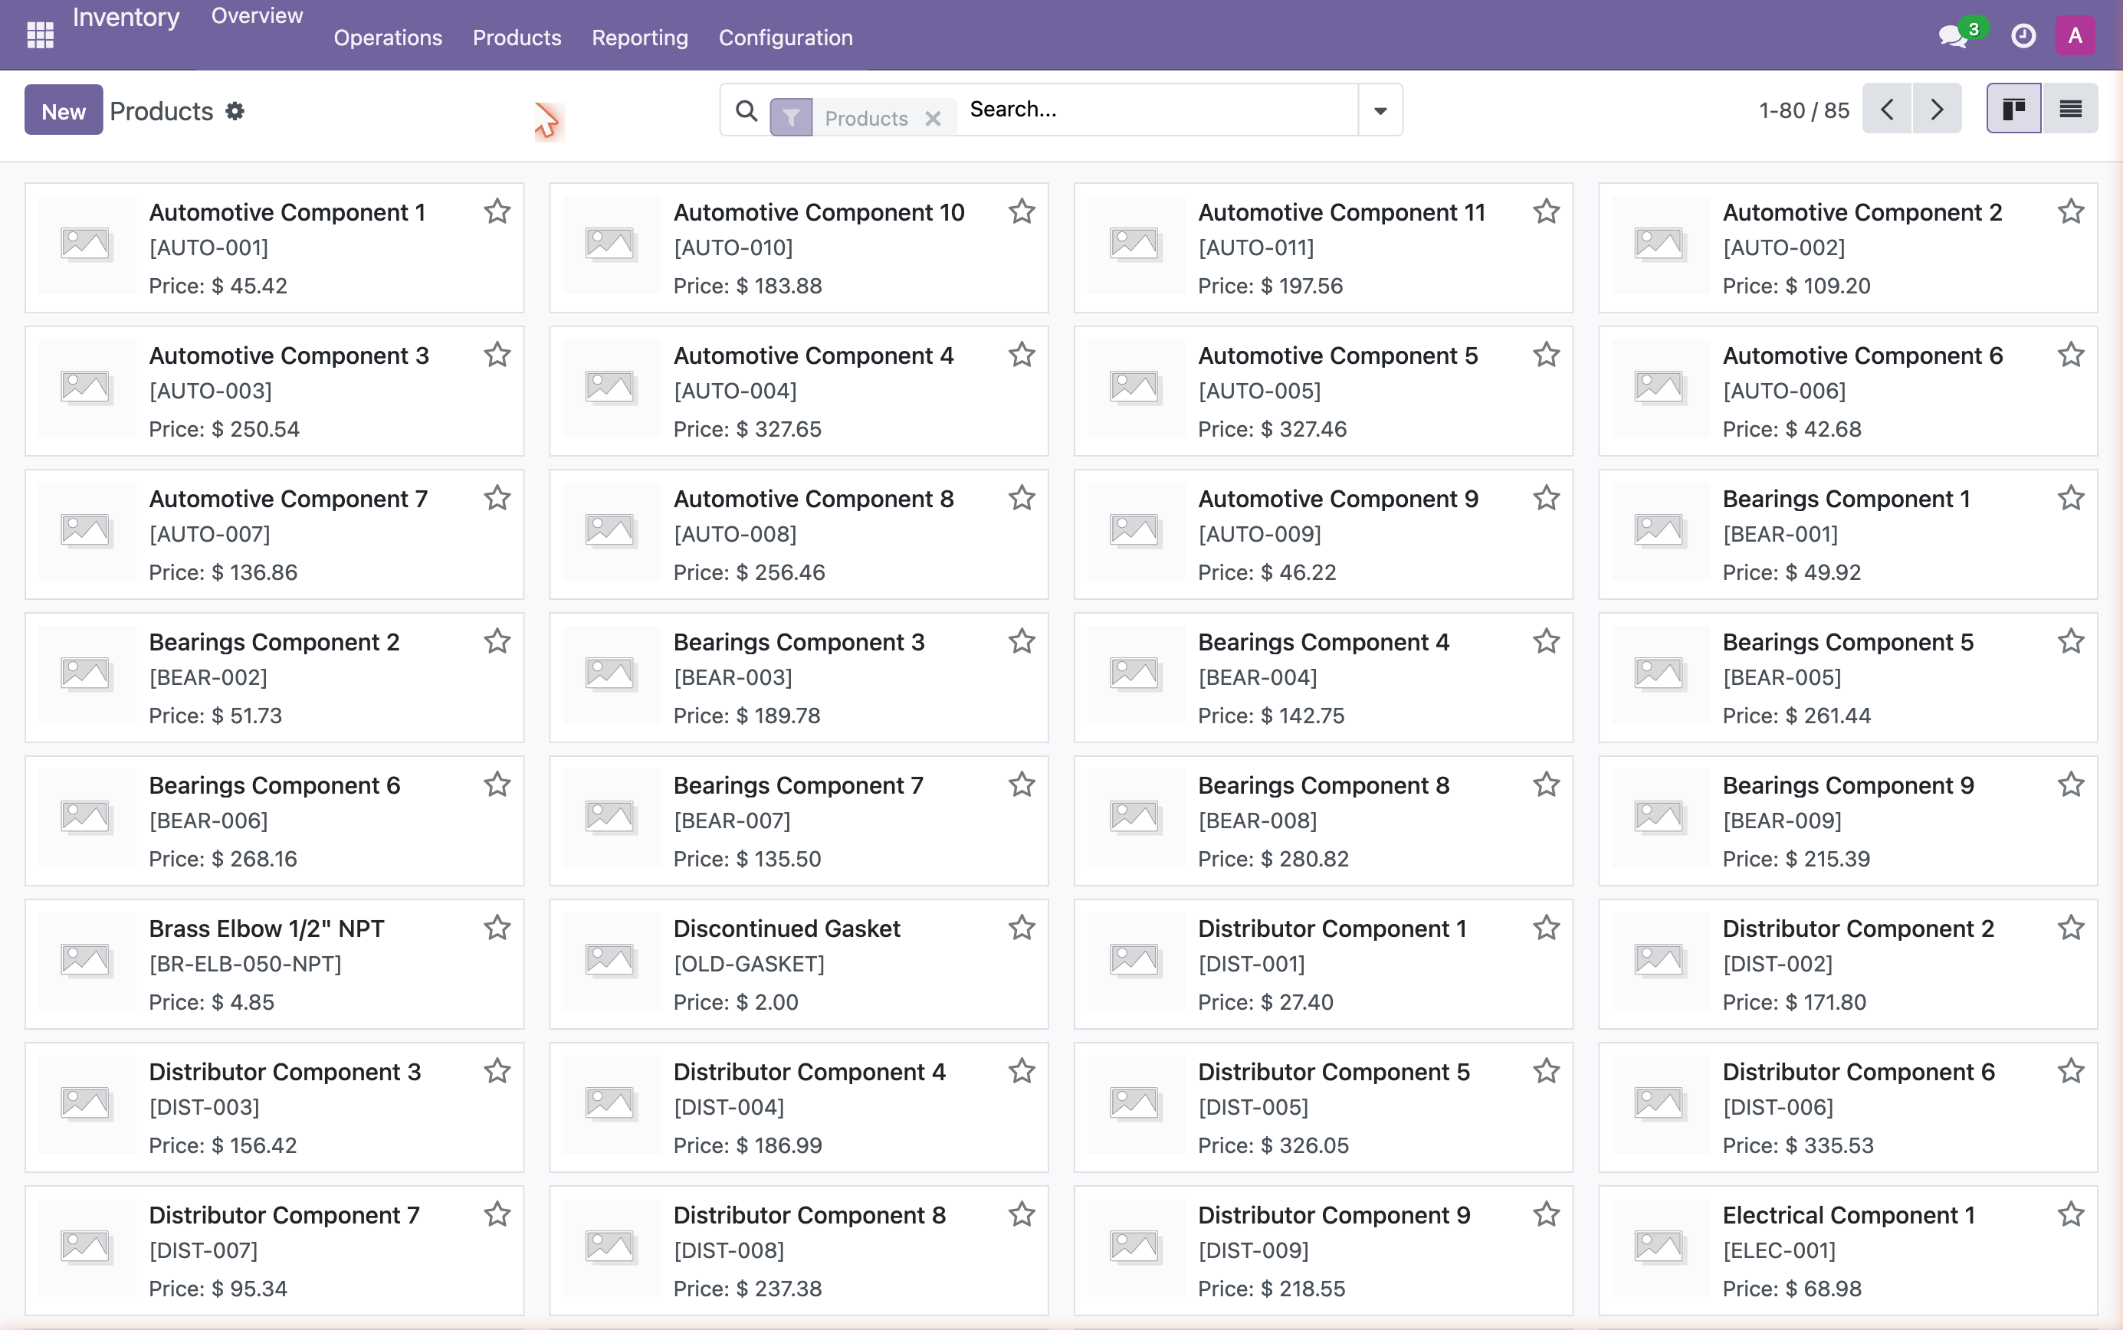The image size is (2123, 1330).
Task: Toggle search options dropdown
Action: 1380,111
